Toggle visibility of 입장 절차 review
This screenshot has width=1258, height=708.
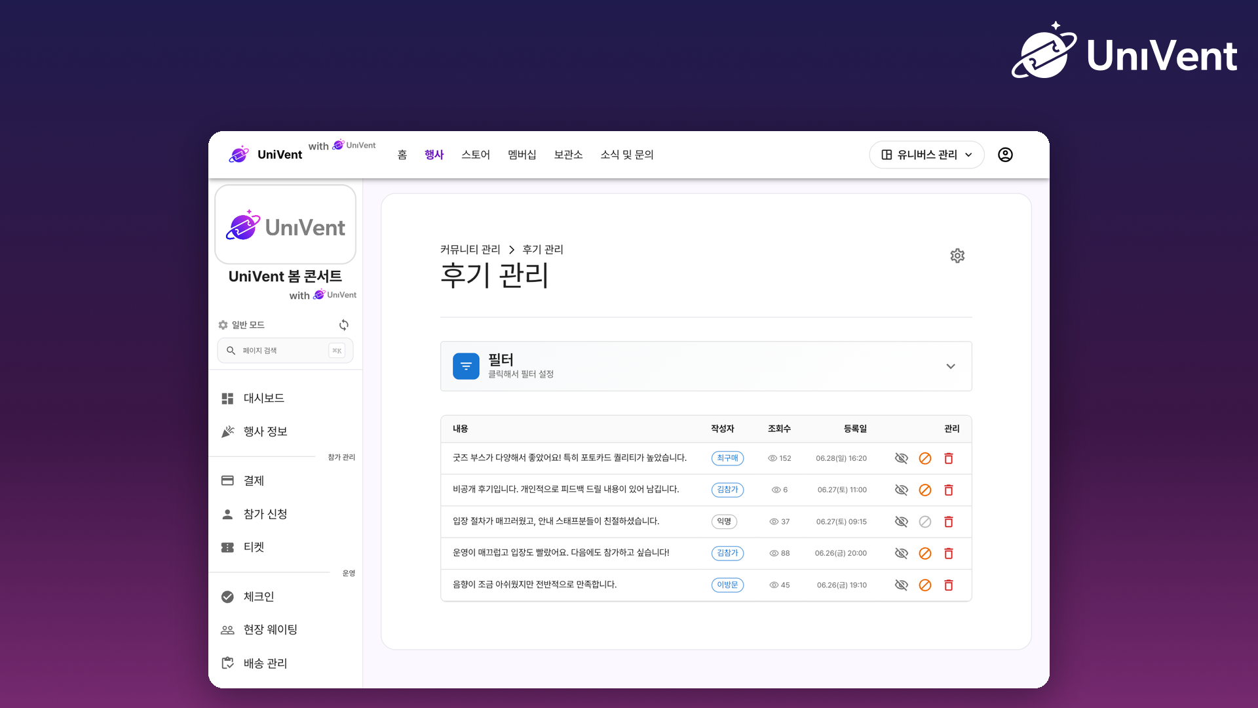(901, 522)
